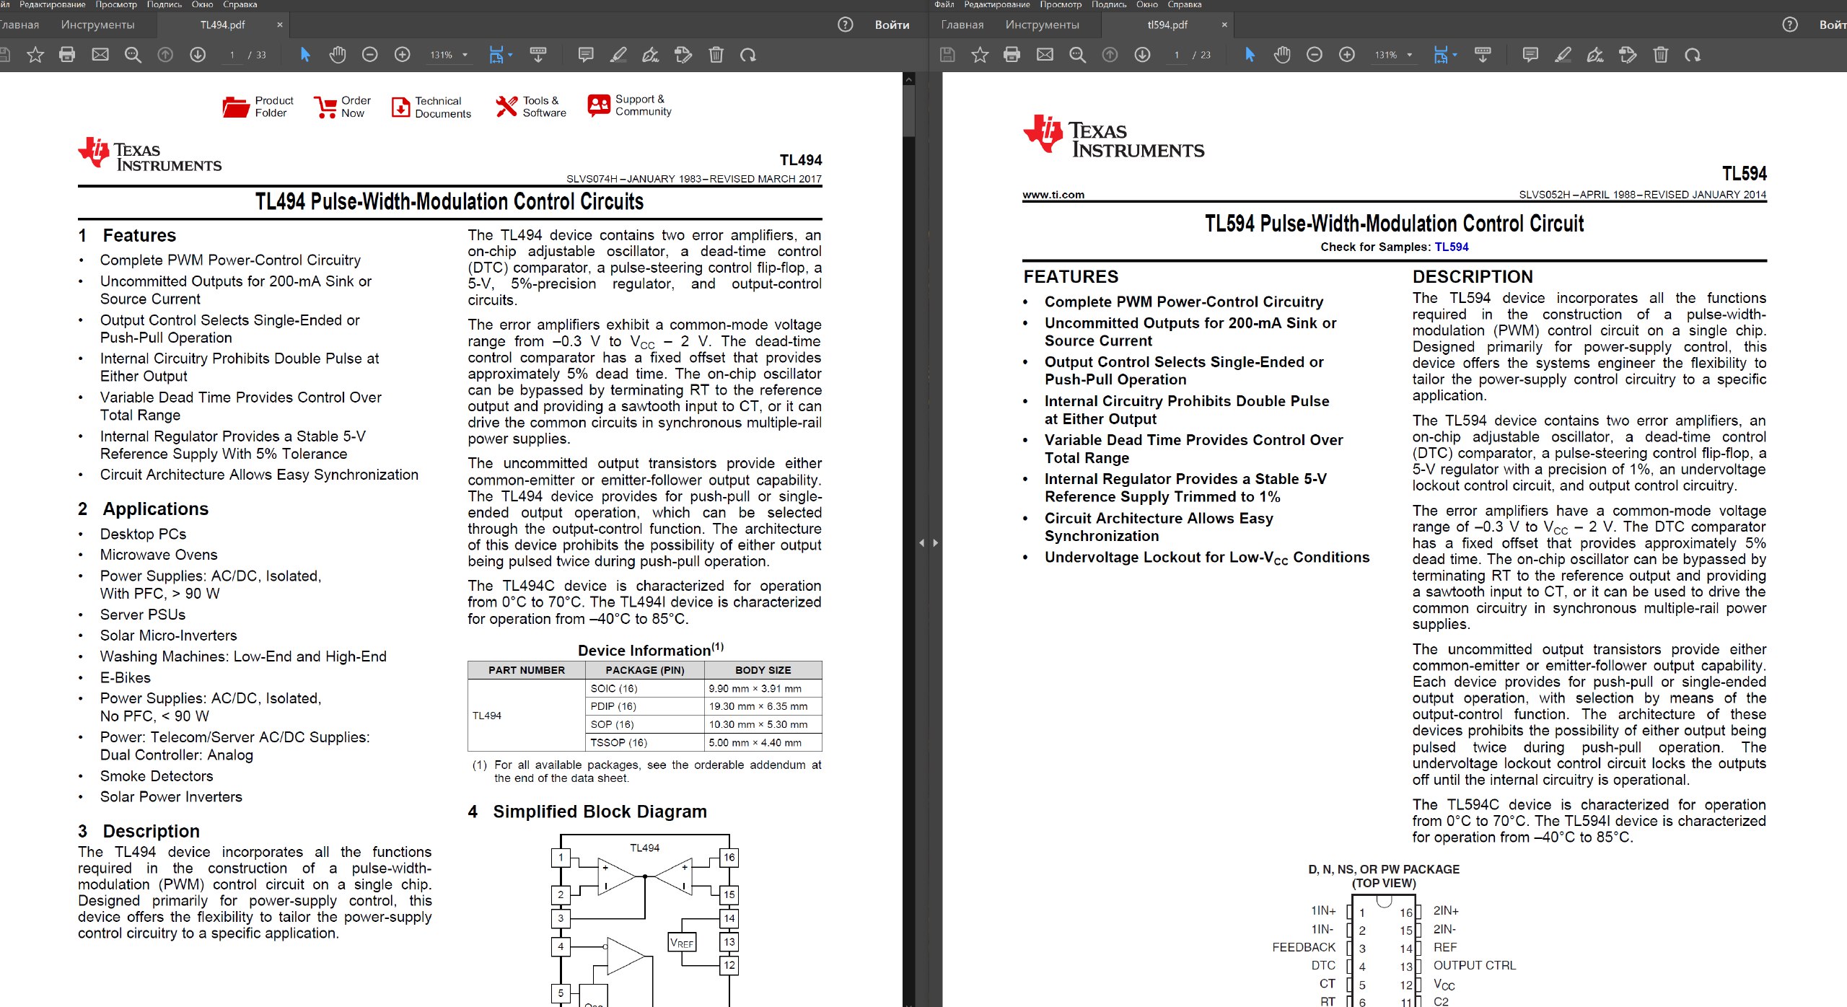Print the TL494 document
Image resolution: width=1847 pixels, height=1007 pixels.
pyautogui.click(x=67, y=55)
